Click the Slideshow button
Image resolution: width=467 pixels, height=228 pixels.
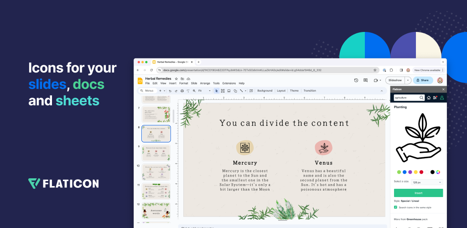pyautogui.click(x=395, y=80)
